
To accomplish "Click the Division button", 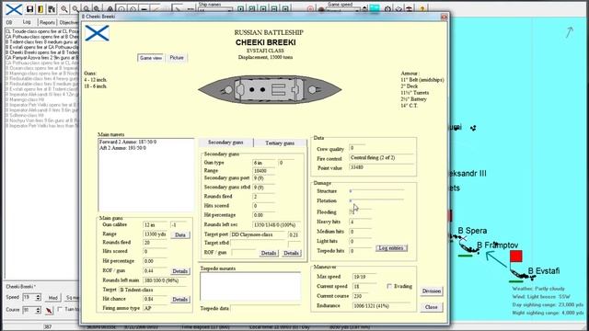I will [x=432, y=291].
